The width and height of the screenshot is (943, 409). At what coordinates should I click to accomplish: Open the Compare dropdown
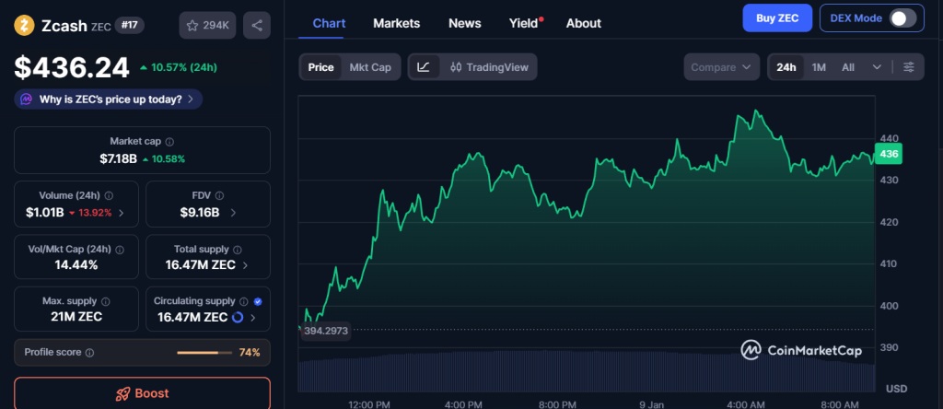coord(721,66)
